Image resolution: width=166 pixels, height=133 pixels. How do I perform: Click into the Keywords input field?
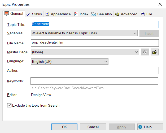(x=94, y=81)
